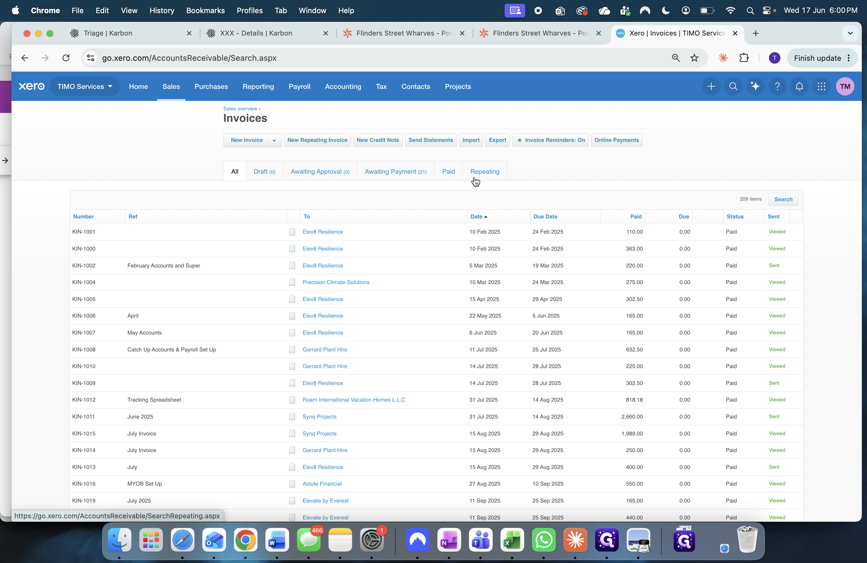Reload the Xero page
867x563 pixels.
click(x=66, y=58)
